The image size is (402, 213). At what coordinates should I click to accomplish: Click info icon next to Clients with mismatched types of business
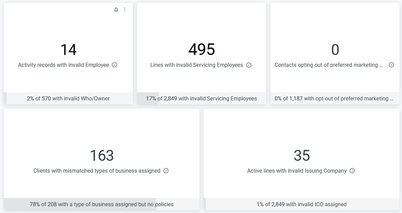(166, 170)
